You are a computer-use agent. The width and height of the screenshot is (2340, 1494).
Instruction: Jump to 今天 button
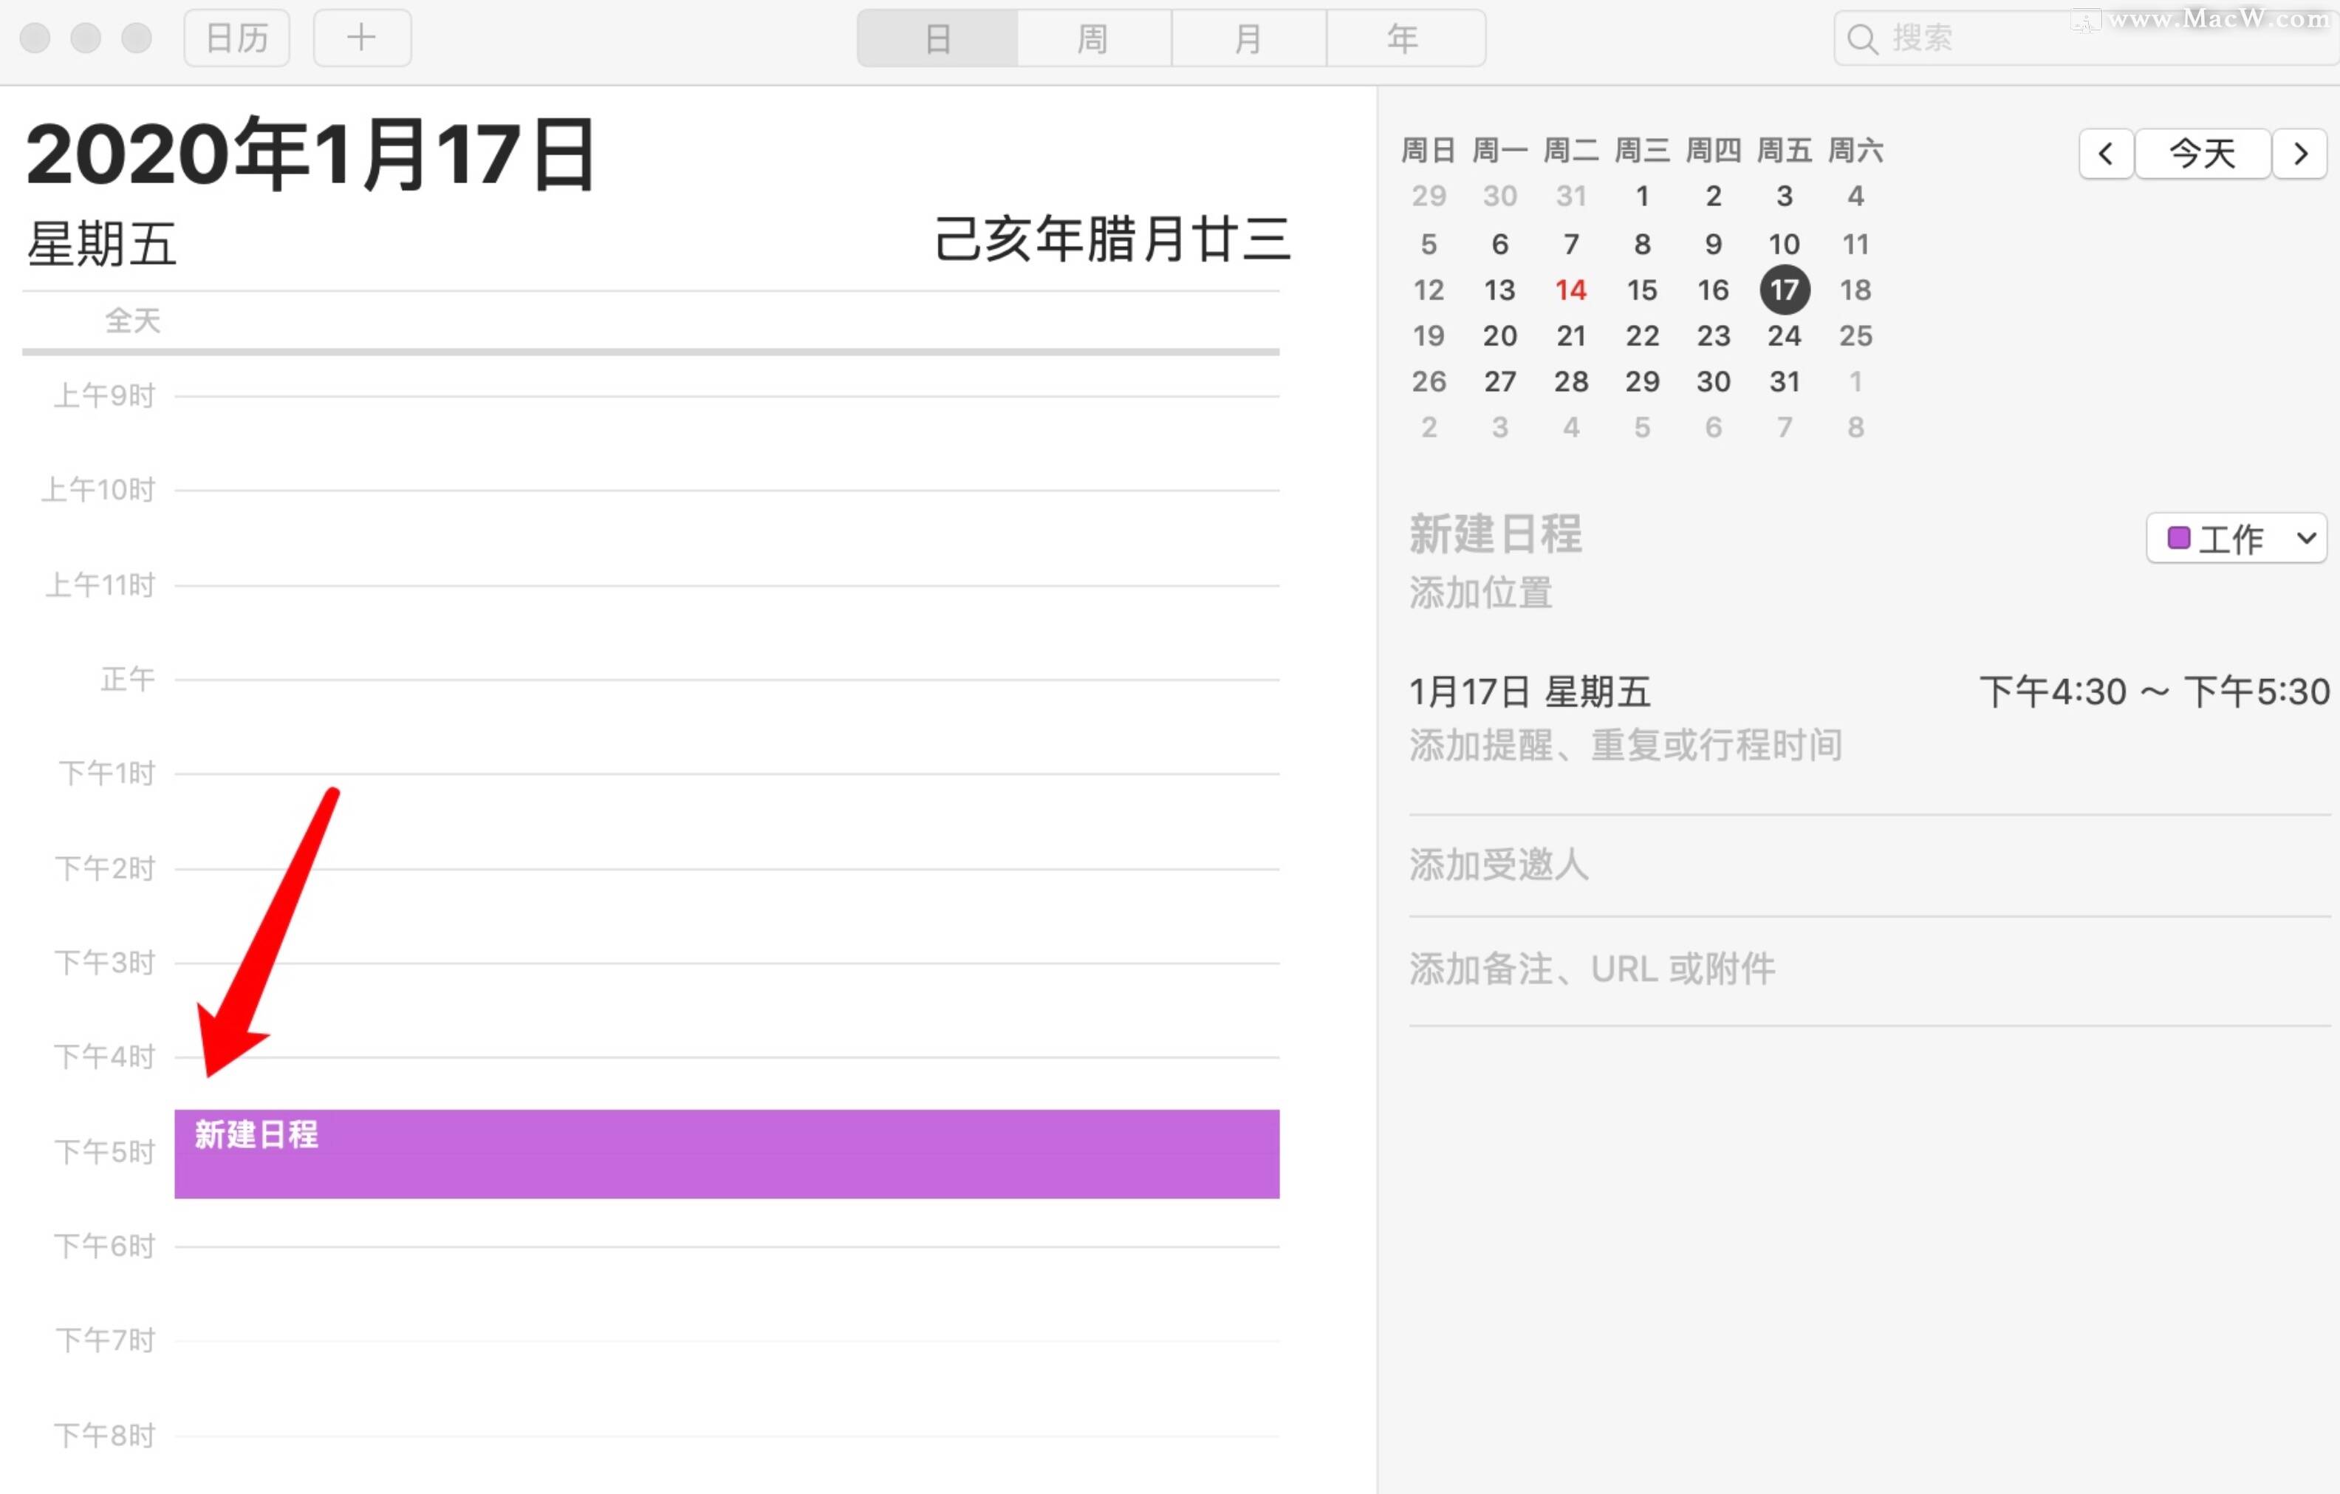(2202, 154)
